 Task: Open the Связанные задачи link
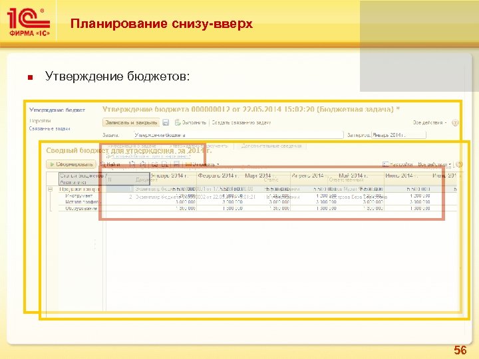[x=50, y=129]
